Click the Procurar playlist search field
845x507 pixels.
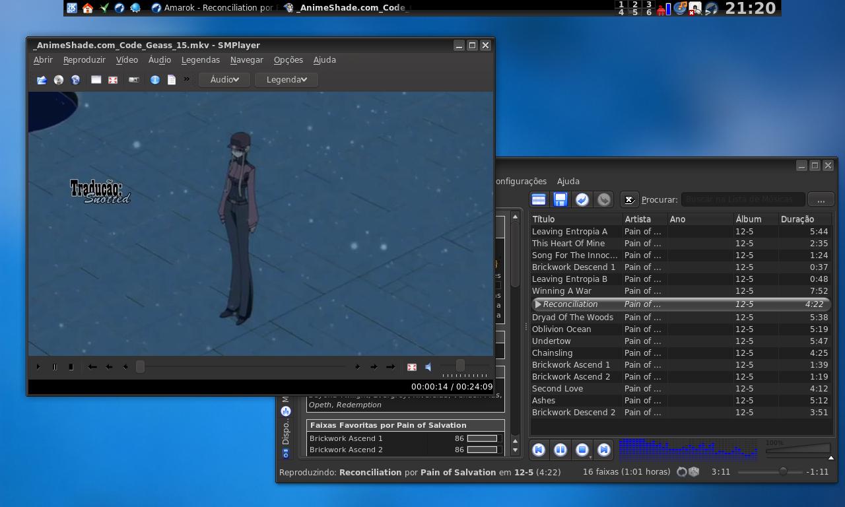pos(743,199)
